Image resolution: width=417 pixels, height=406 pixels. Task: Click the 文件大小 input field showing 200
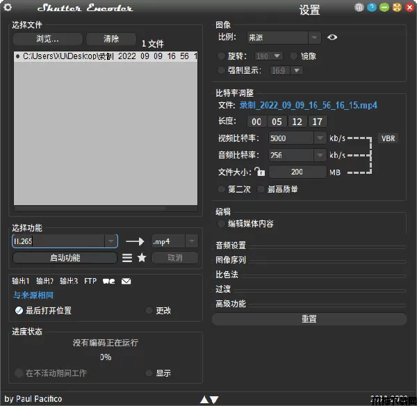297,172
